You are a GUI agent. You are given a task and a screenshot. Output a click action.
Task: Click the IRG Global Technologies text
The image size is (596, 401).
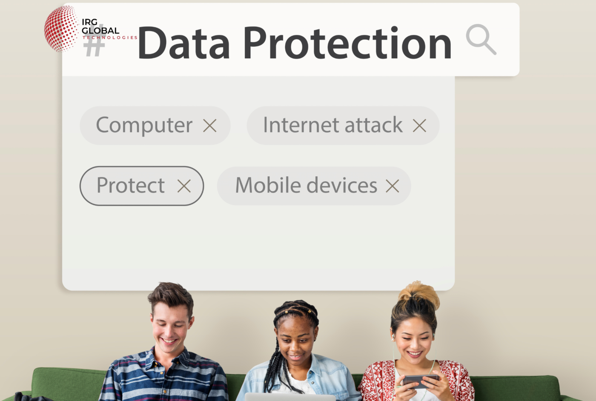pyautogui.click(x=109, y=29)
